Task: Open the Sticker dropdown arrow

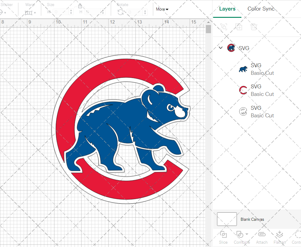Action: [x=5, y=13]
